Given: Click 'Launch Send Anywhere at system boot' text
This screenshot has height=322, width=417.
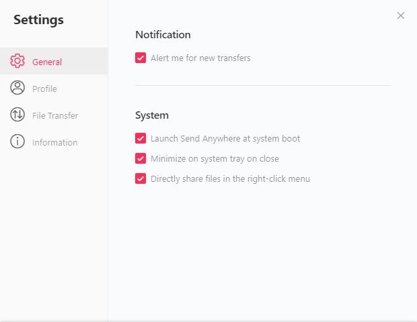Looking at the screenshot, I should tap(225, 139).
